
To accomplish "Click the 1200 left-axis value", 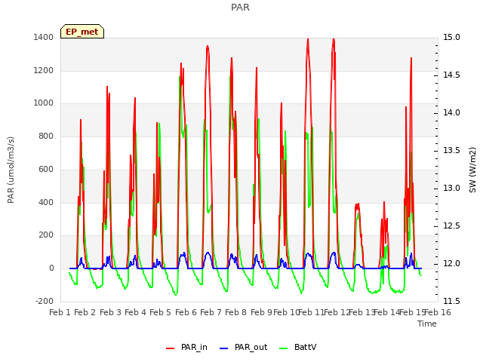I will [x=44, y=70].
